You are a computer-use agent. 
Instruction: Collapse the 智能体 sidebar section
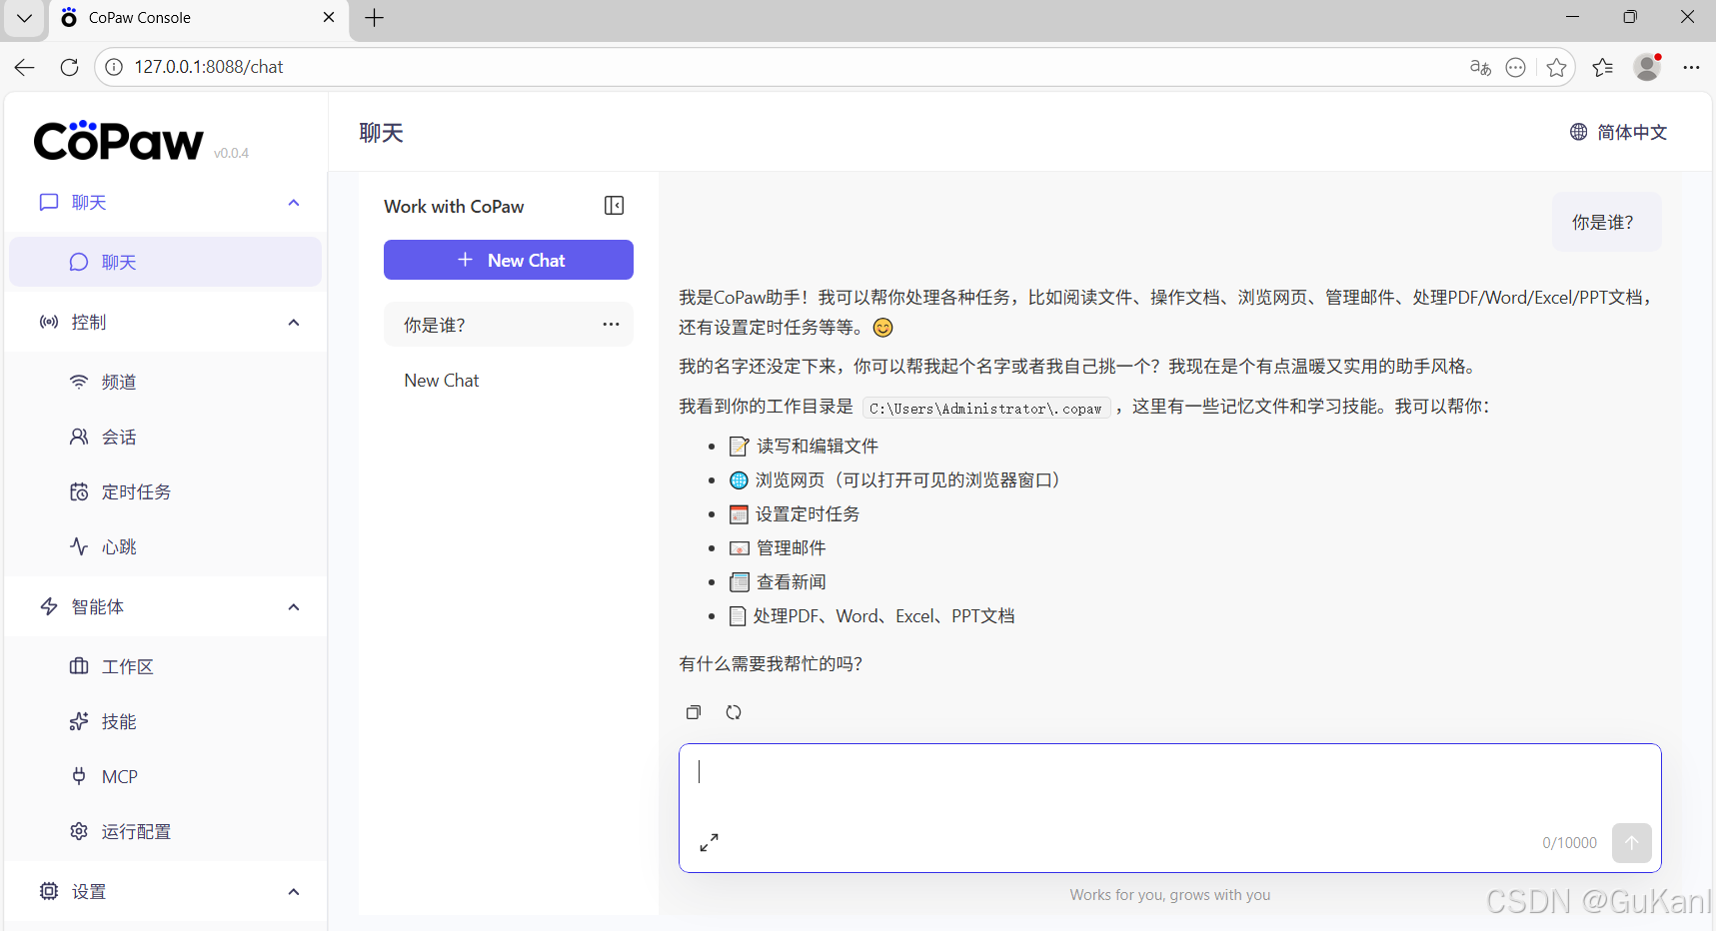click(x=293, y=606)
